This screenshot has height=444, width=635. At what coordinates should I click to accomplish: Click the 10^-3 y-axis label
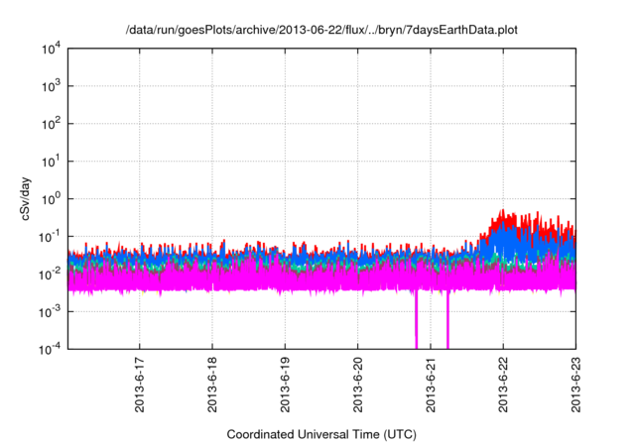coord(51,312)
